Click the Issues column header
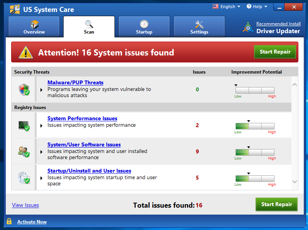The width and height of the screenshot is (308, 230). coord(199,72)
